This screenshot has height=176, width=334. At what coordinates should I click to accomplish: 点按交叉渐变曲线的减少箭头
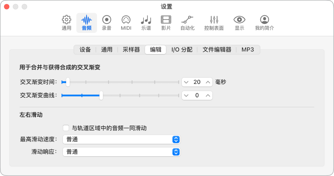click(186, 95)
